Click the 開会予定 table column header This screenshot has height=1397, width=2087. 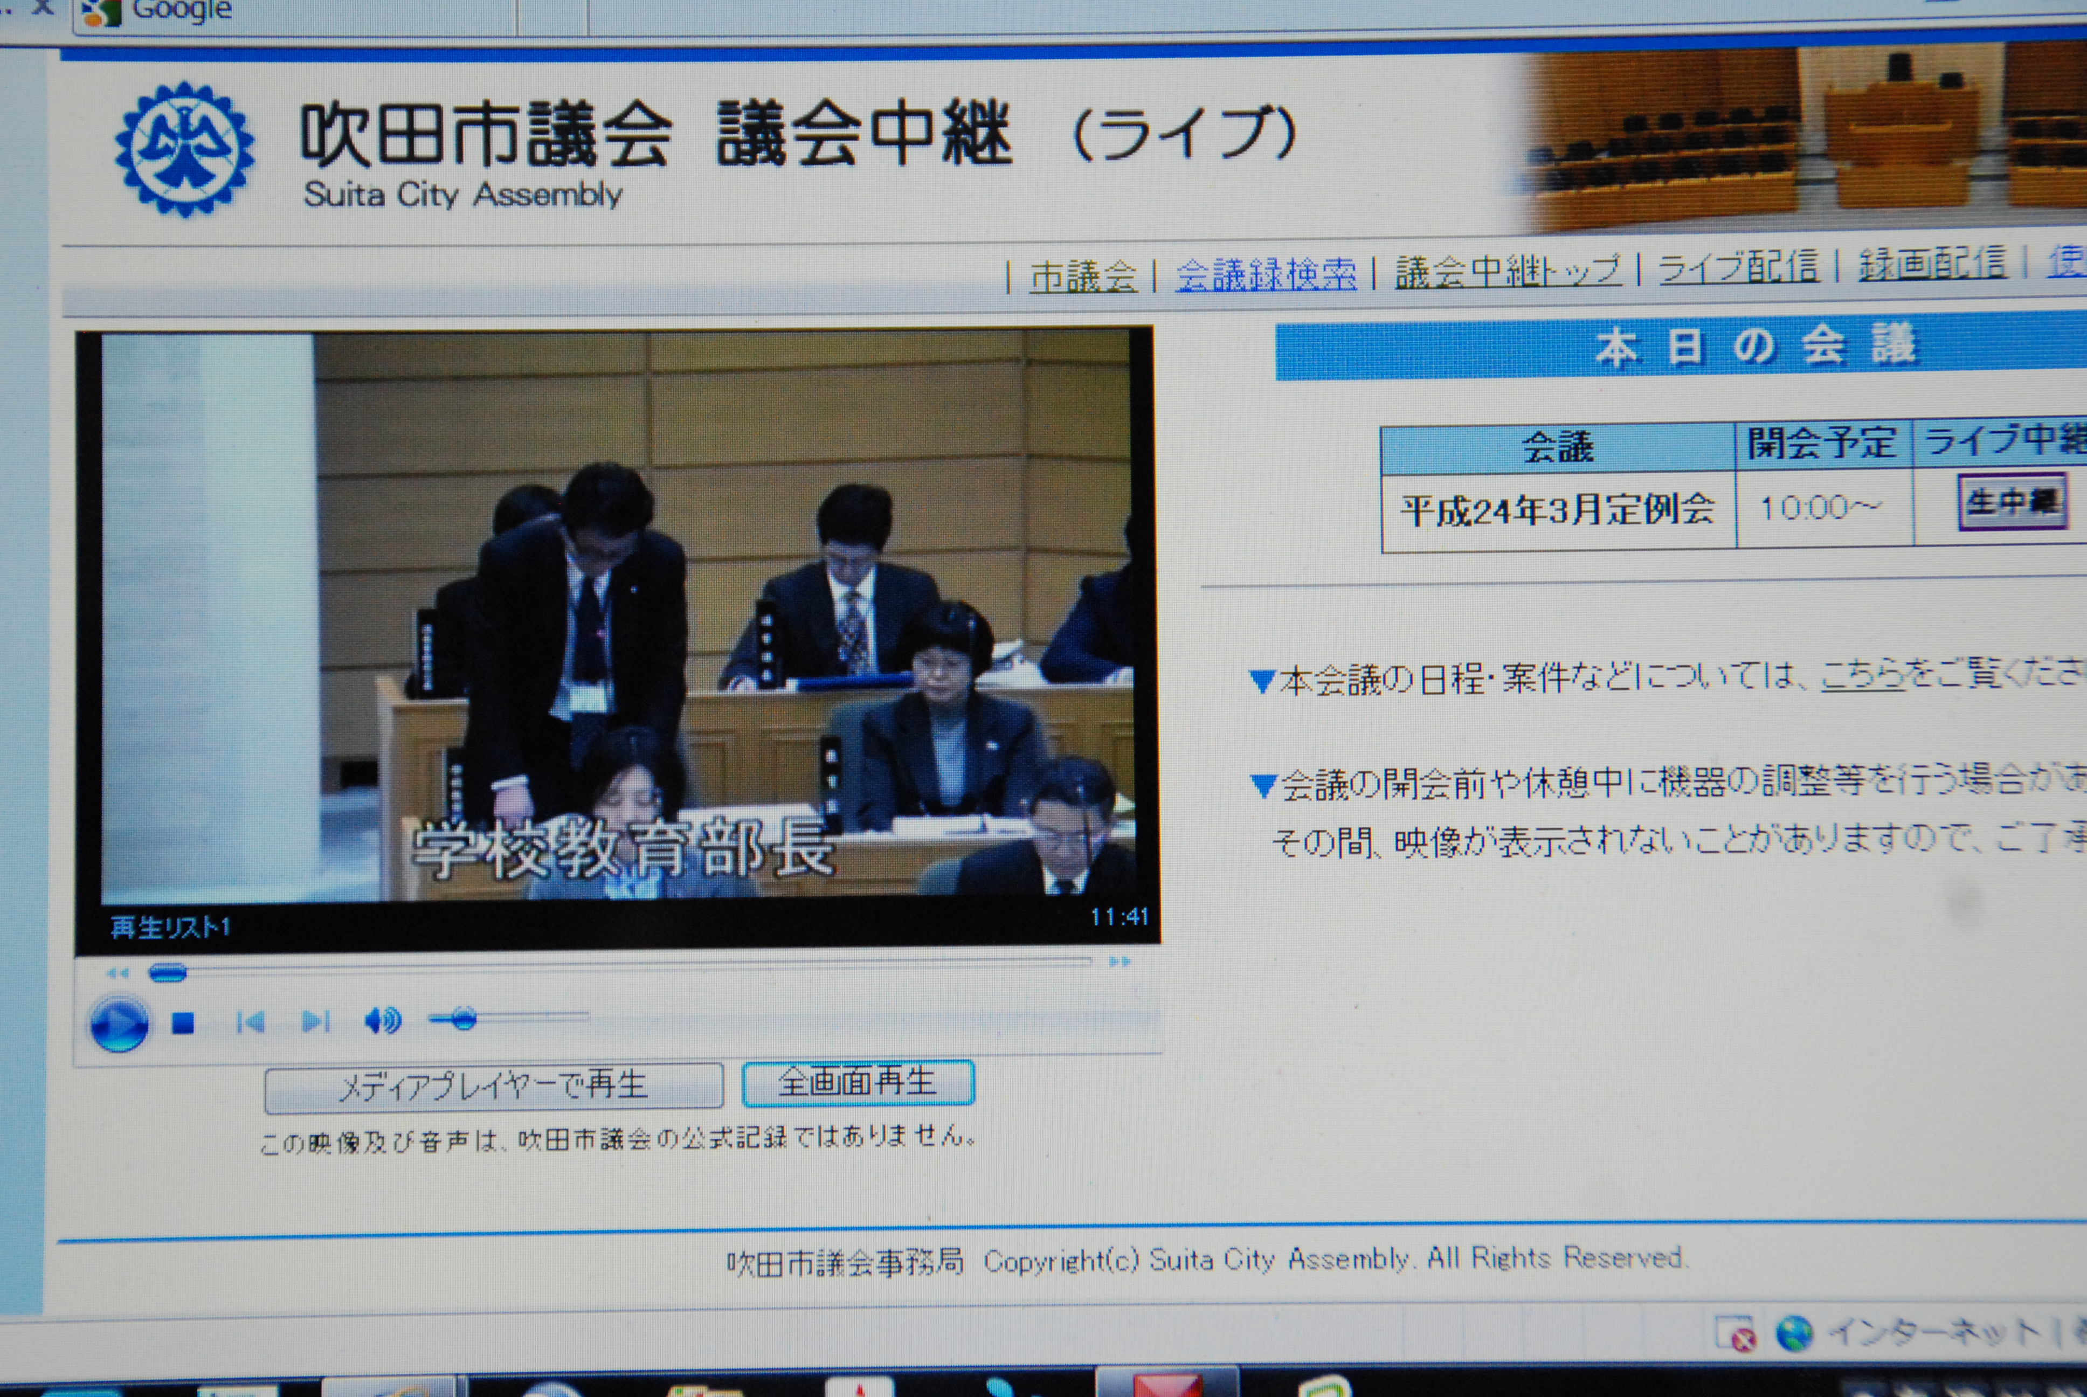coord(1822,444)
